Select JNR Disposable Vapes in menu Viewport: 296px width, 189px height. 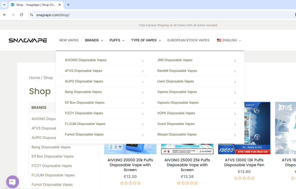point(175,60)
